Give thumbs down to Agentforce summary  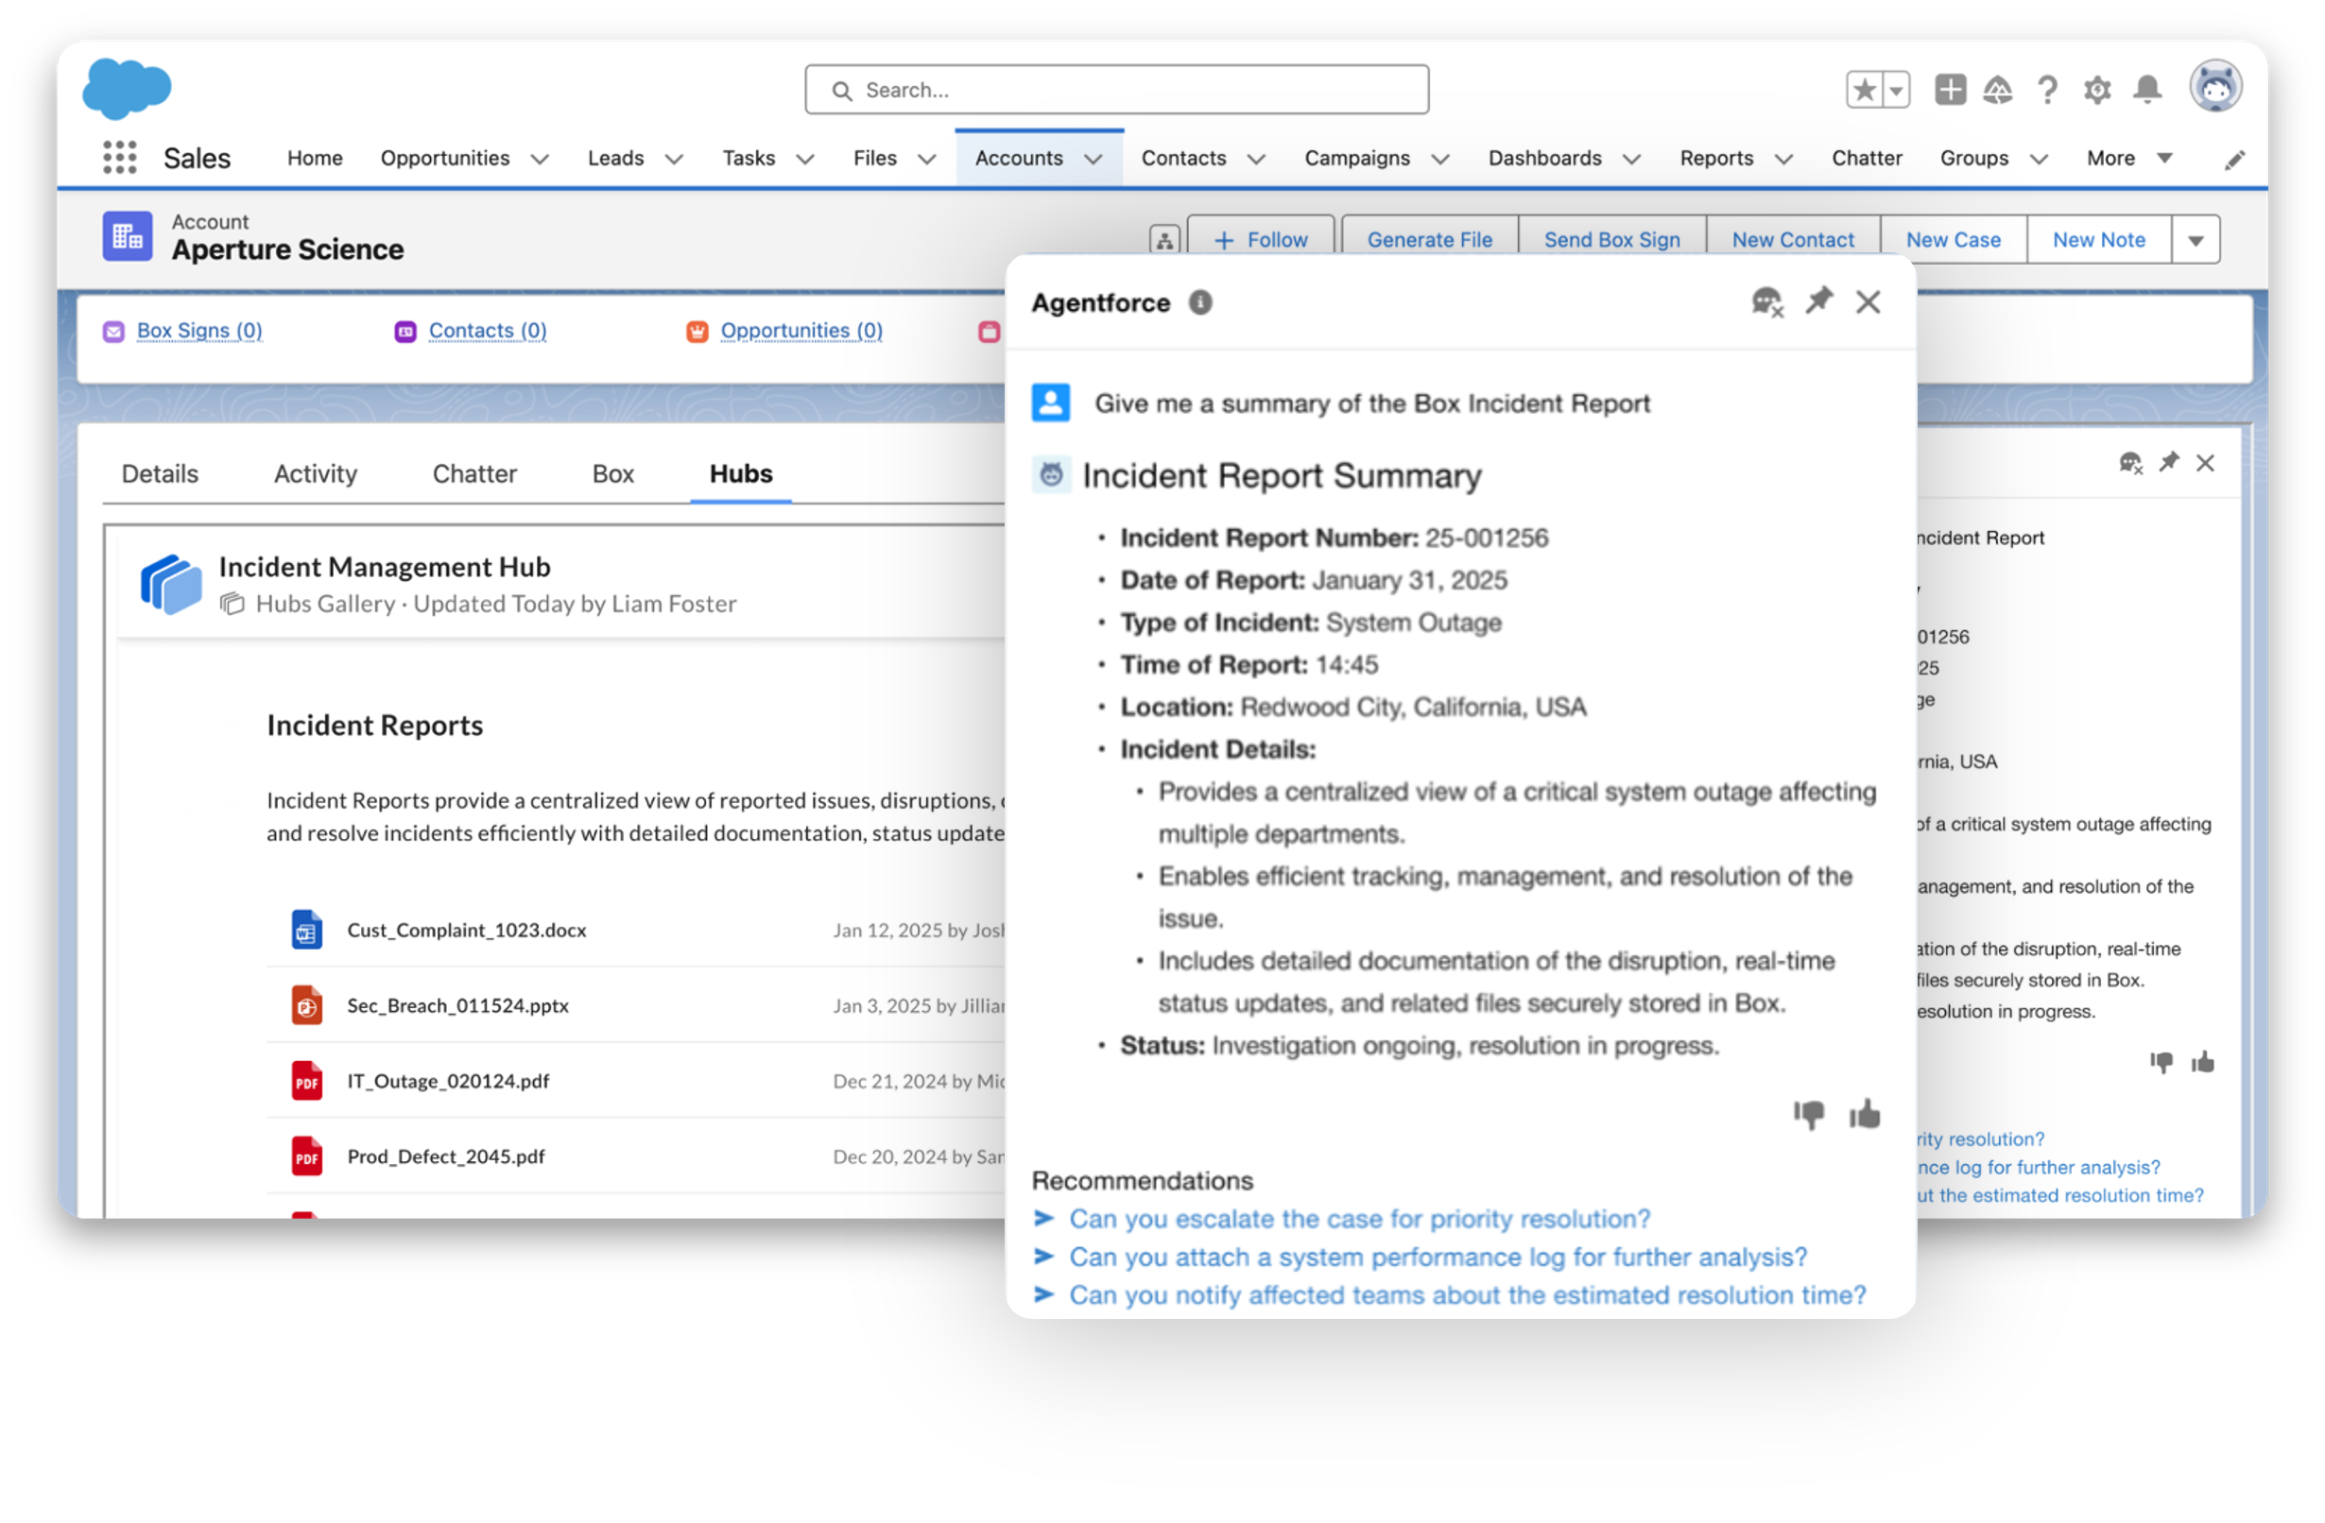pyautogui.click(x=1808, y=1114)
